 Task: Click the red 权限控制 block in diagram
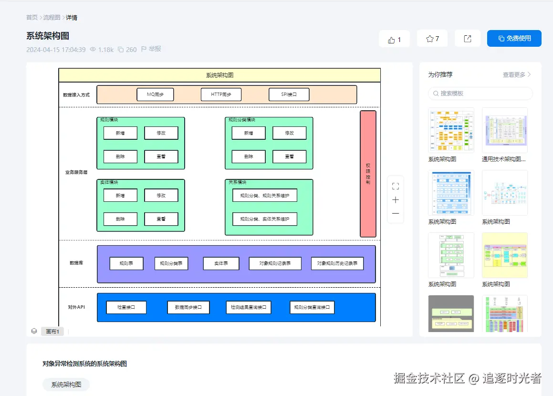point(368,174)
